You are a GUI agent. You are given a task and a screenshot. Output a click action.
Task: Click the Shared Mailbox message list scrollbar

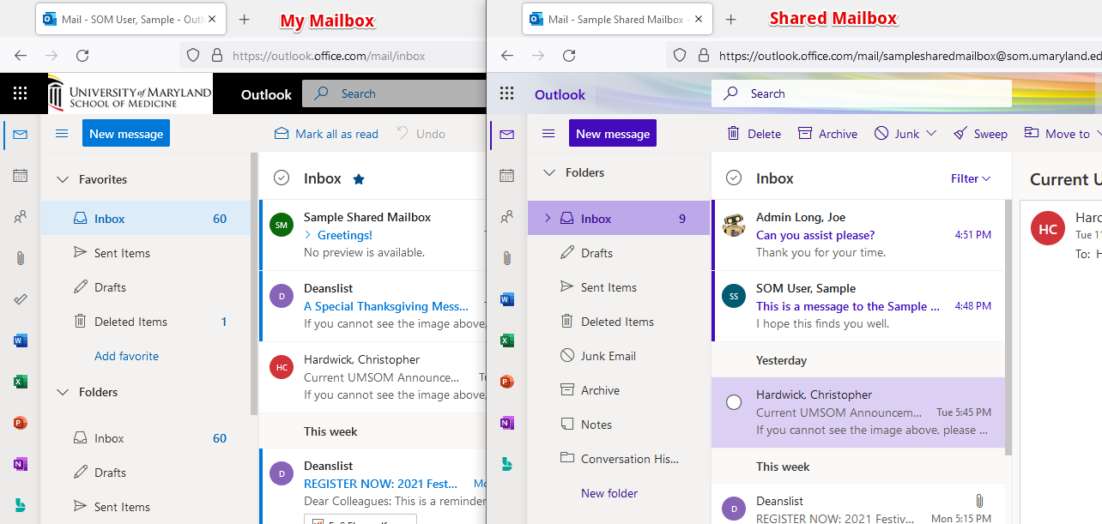coord(1008,326)
